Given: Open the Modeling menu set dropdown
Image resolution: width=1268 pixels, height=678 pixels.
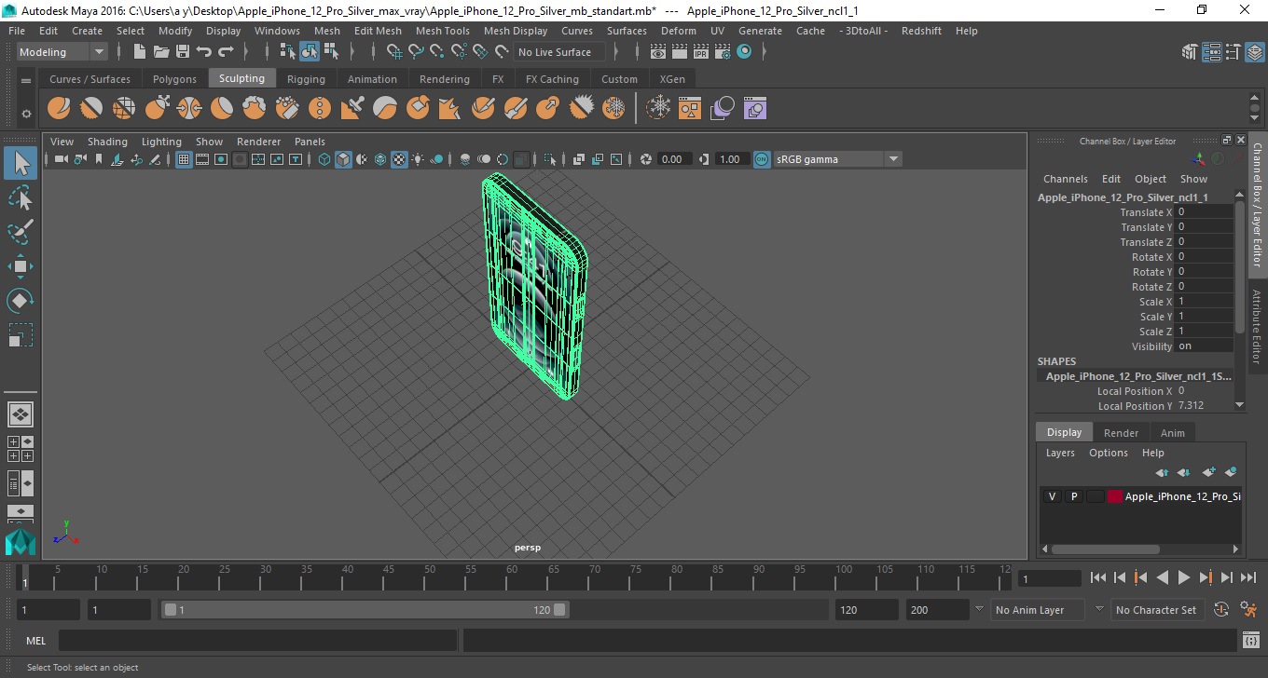Looking at the screenshot, I should [x=62, y=52].
